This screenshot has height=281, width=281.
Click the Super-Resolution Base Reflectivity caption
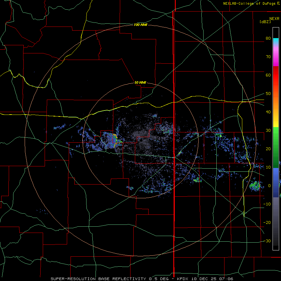[142, 279]
